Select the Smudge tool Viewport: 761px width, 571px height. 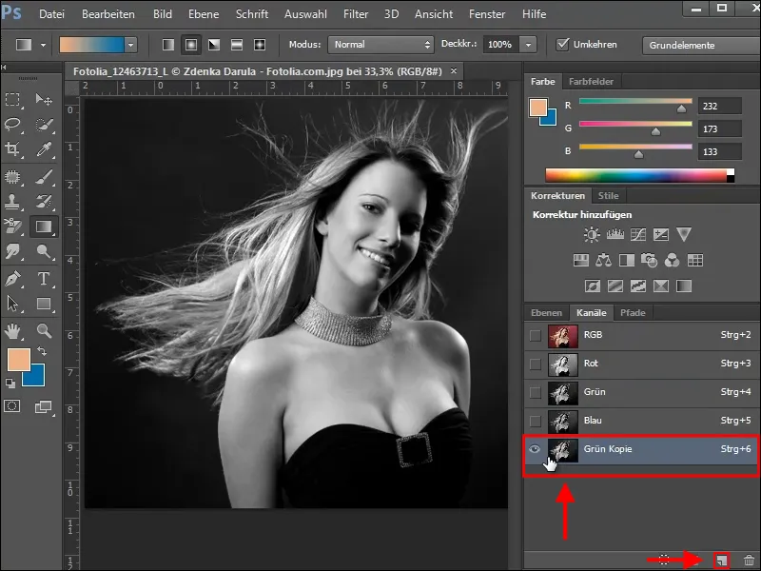click(x=12, y=251)
